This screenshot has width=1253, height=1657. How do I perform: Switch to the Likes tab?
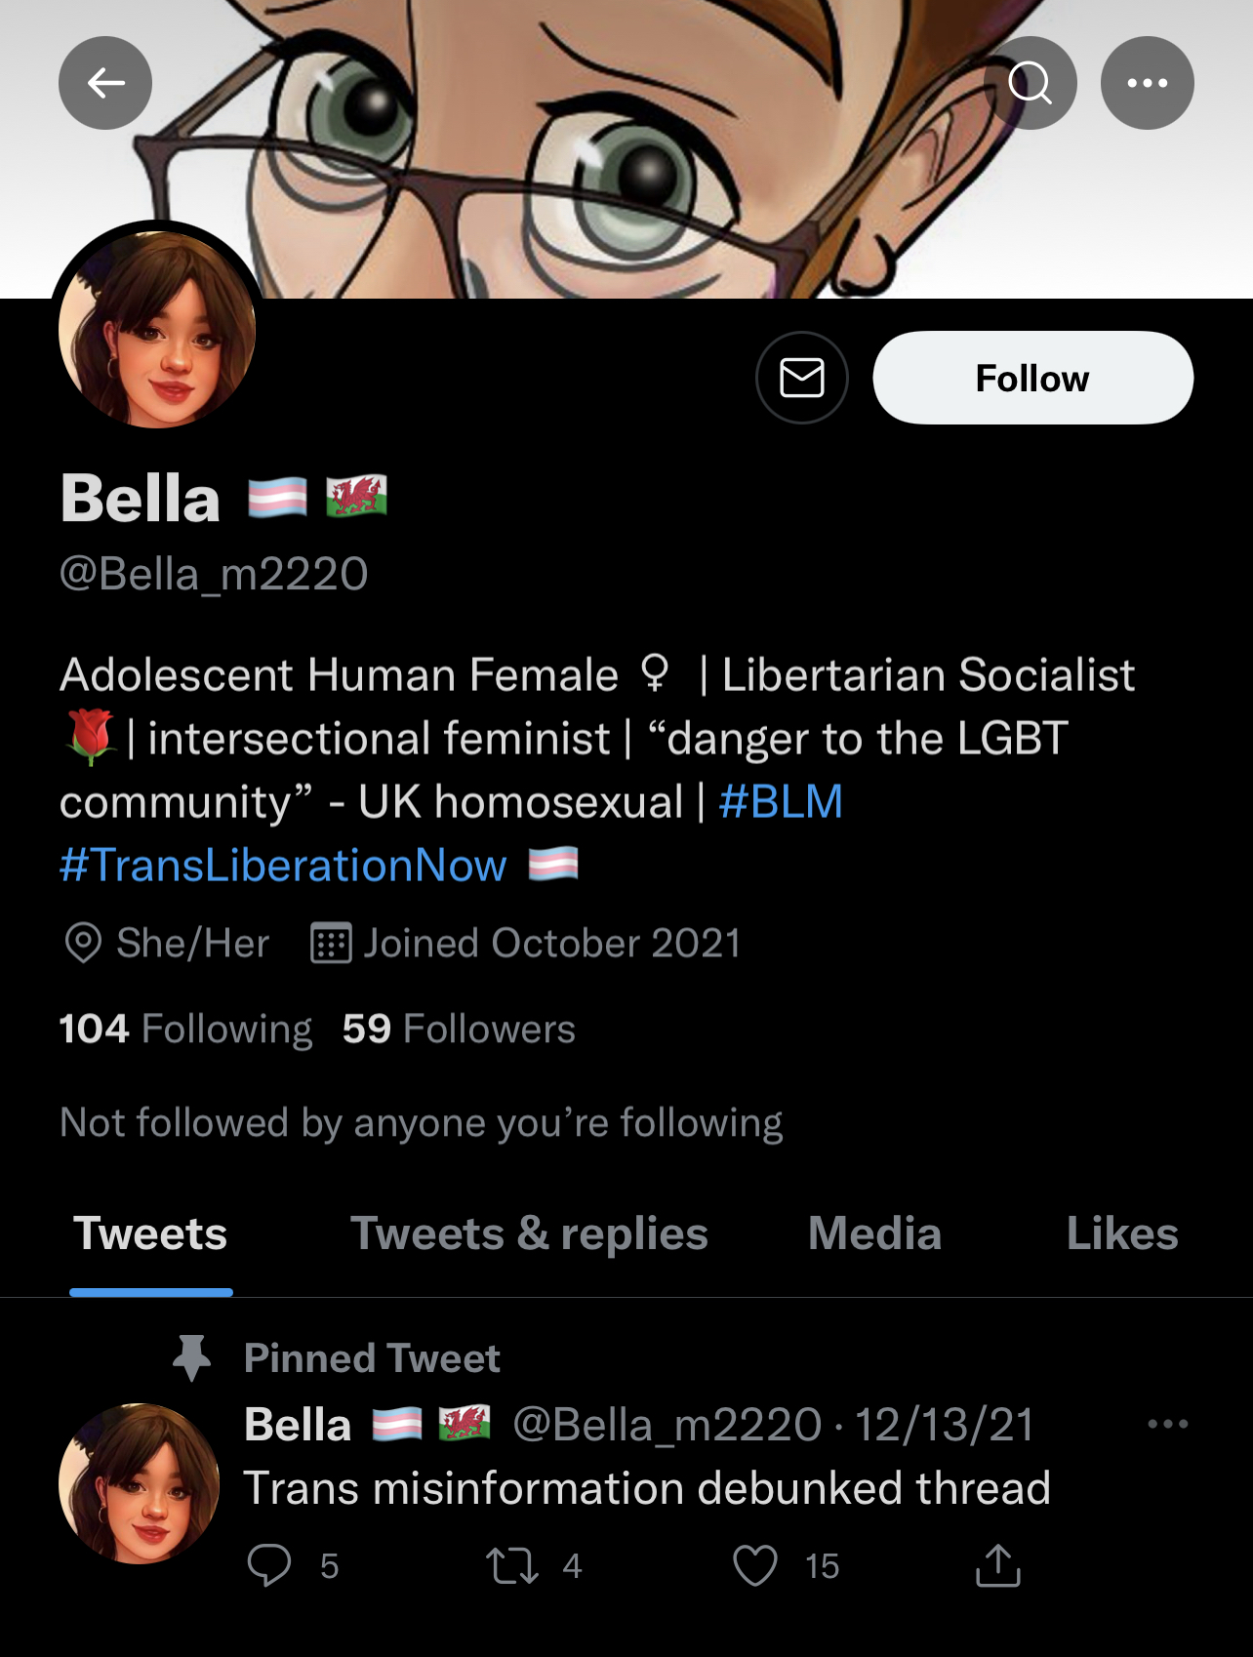1122,1233
